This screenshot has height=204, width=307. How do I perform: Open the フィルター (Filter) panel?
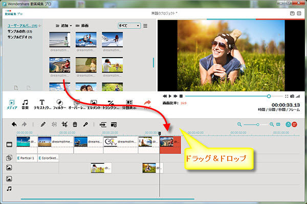pyautogui.click(x=59, y=105)
